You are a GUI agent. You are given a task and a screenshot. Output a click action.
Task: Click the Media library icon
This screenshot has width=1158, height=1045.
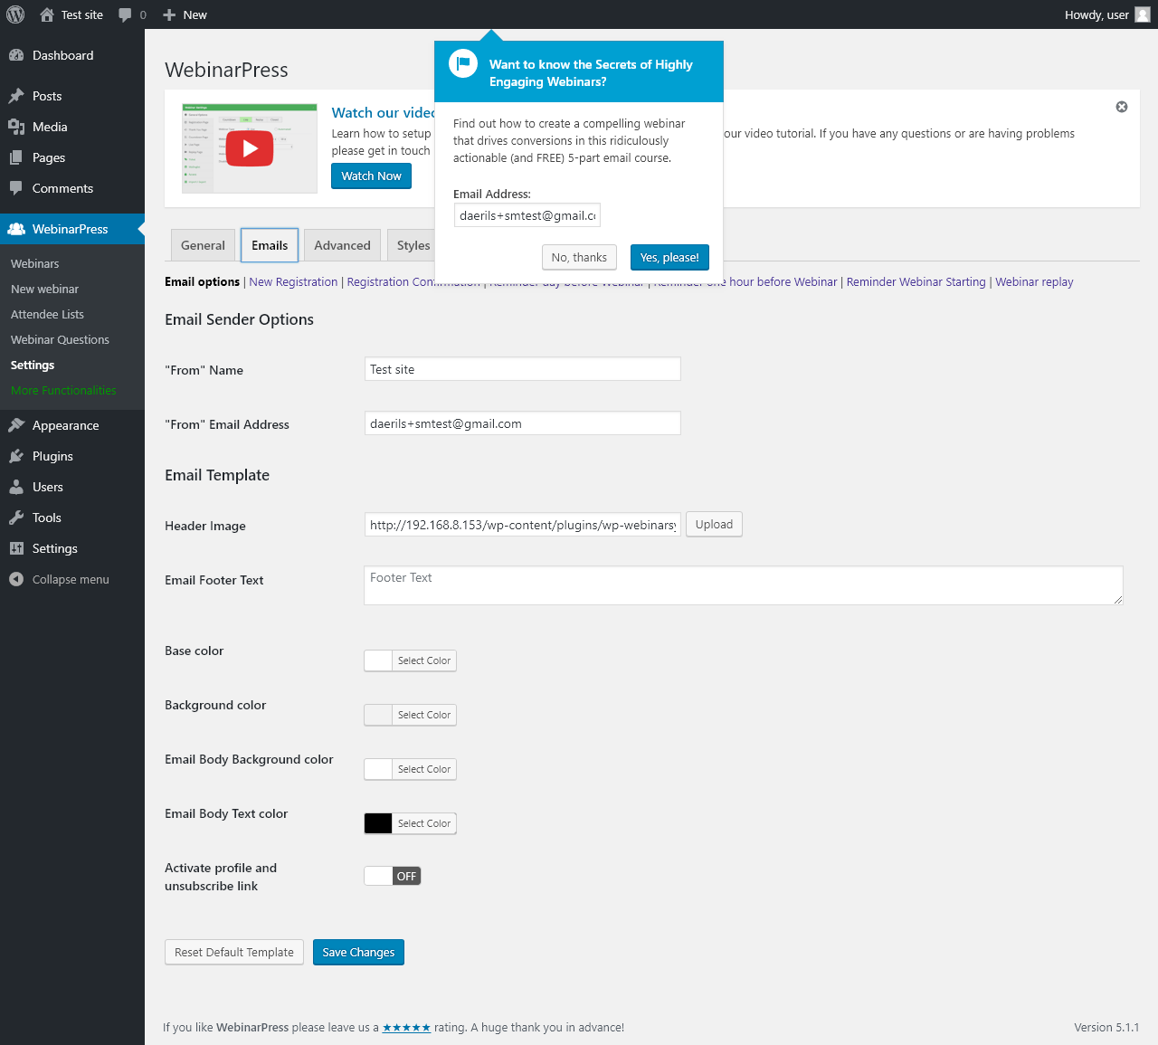(16, 127)
